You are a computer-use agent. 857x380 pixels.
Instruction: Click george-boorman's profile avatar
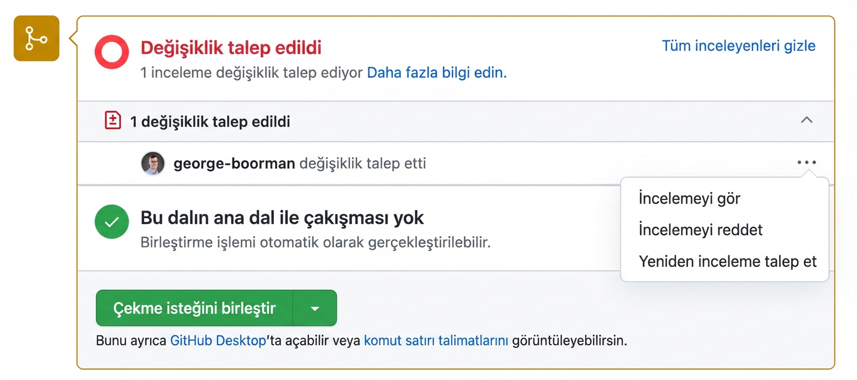(x=153, y=163)
